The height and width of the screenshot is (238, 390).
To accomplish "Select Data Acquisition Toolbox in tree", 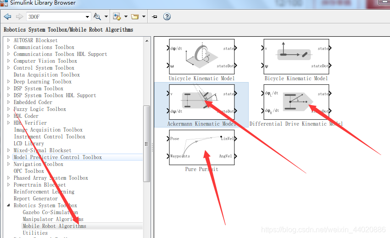I will (x=46, y=75).
